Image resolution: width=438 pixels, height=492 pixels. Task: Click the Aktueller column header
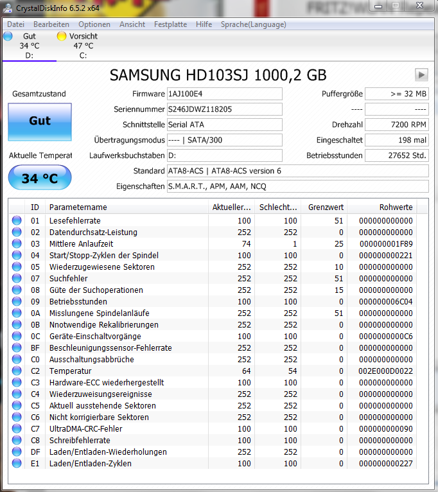click(231, 207)
